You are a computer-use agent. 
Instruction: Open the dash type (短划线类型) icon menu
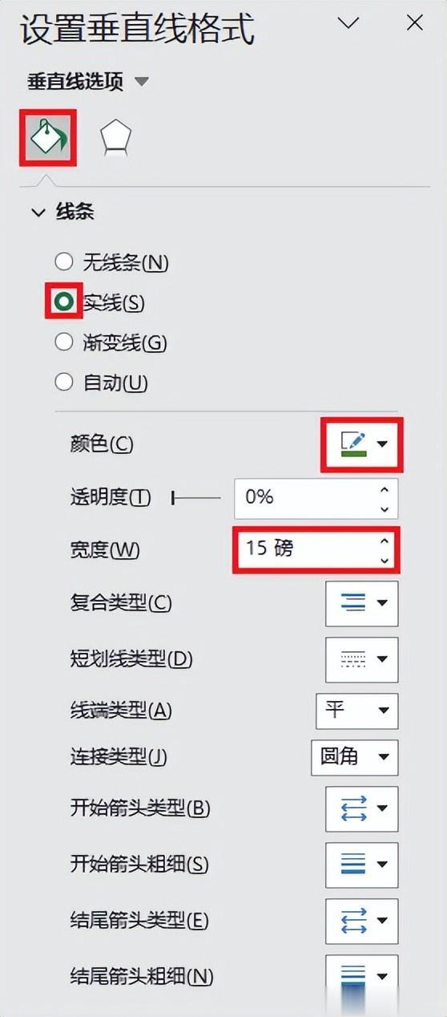(362, 659)
